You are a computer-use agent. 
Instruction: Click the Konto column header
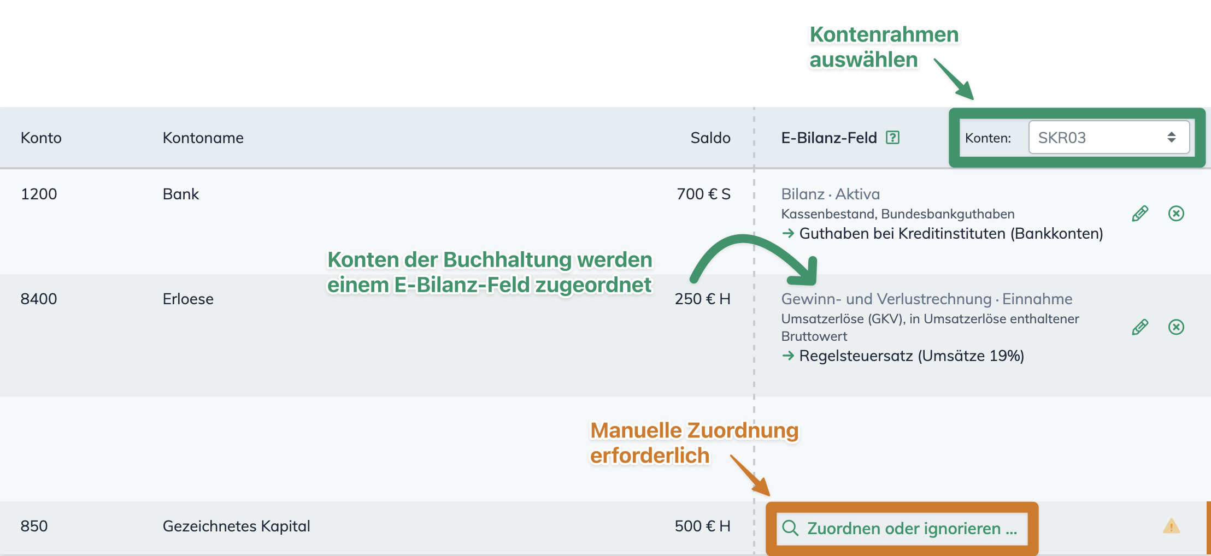point(40,138)
